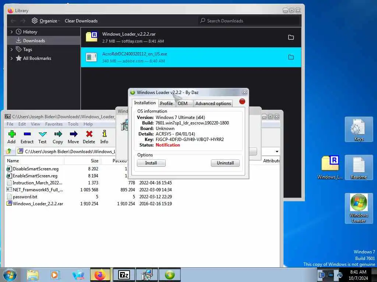Screen dimensions: 377x282
Task: Select the Readme desktop file
Action: pos(359,167)
